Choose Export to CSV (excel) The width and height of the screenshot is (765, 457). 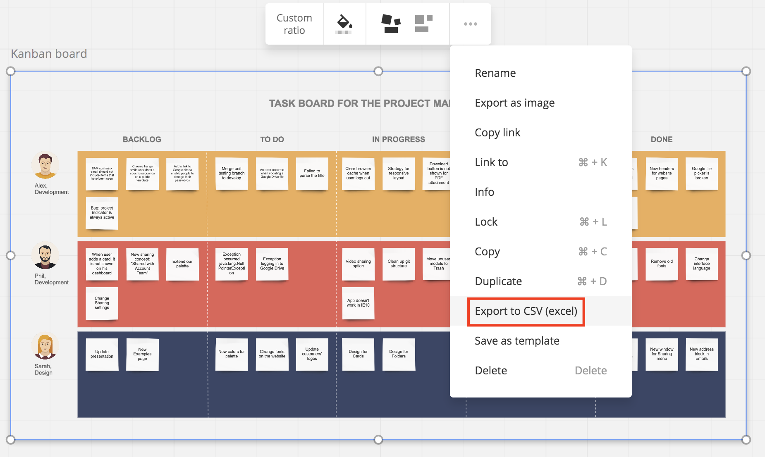coord(526,311)
